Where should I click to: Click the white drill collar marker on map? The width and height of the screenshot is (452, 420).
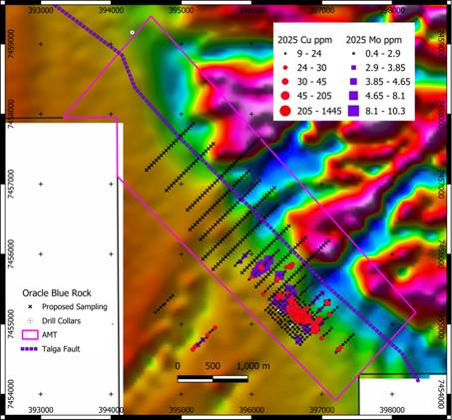132,32
